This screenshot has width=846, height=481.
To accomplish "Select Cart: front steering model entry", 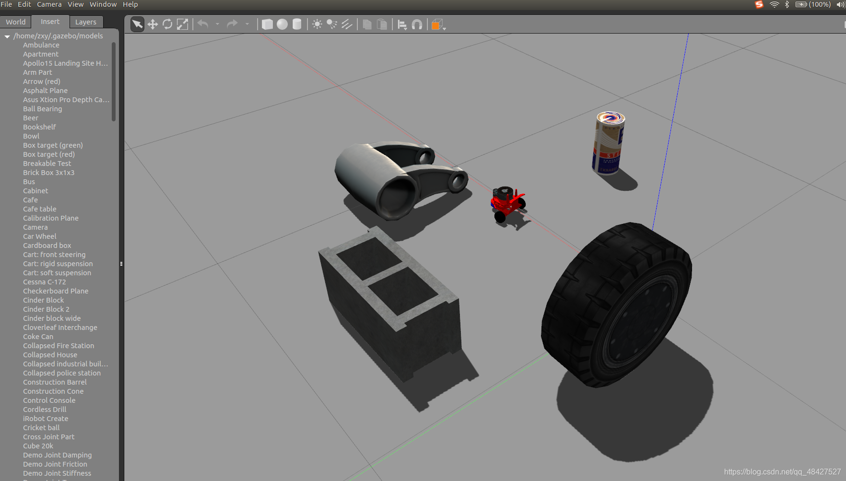I will point(55,255).
